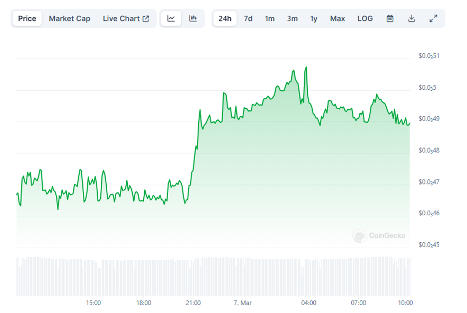Select the Market Cap tab
Screen dimensions: 467x313
pos(69,18)
